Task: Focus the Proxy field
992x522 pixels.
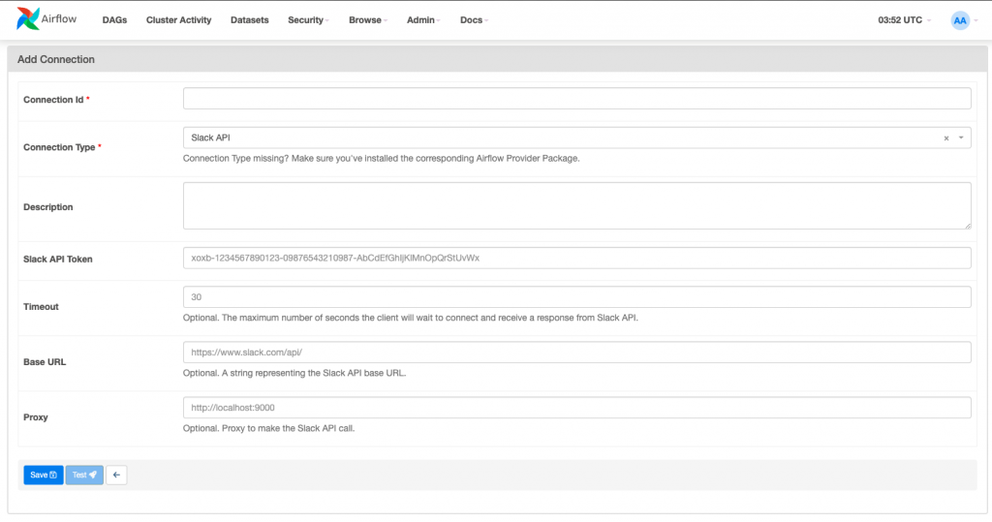Action: tap(577, 408)
